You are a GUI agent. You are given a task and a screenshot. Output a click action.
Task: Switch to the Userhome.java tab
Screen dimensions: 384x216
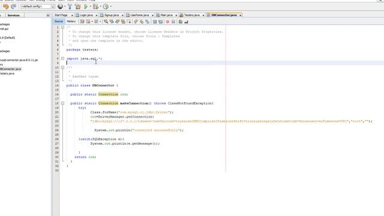[140, 15]
